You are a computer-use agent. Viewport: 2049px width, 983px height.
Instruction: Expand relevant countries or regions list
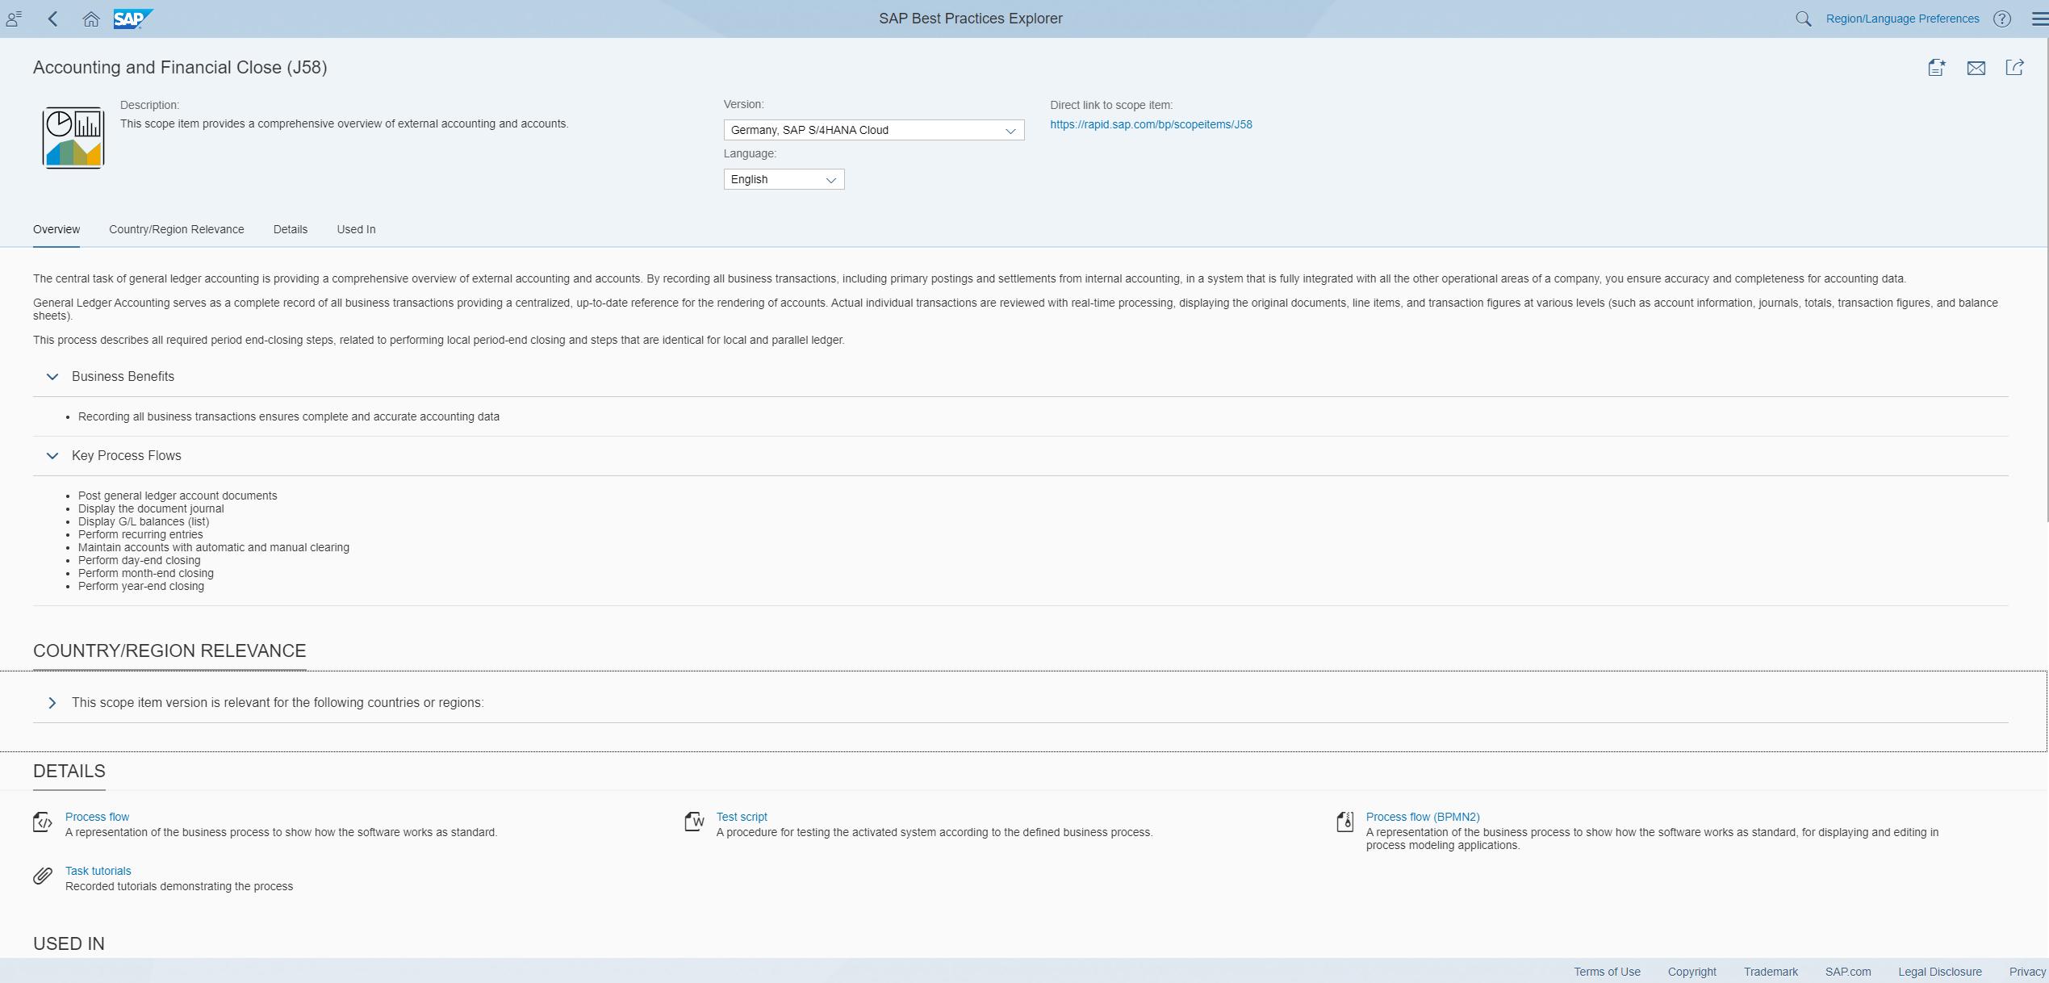pos(52,703)
